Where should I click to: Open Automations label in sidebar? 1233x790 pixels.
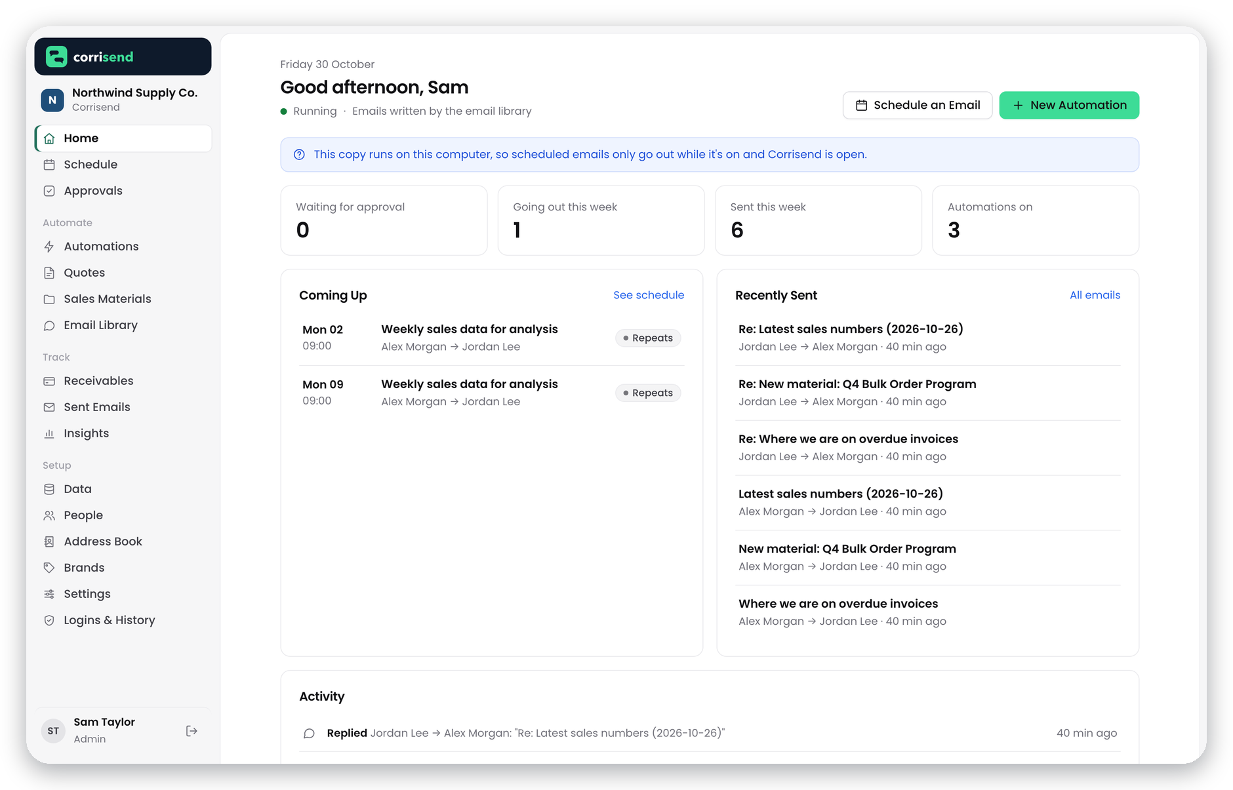pos(101,247)
